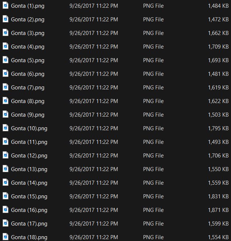Click the PNG icon of Gonta (18).png
This screenshot has height=241, width=231.
click(6, 237)
